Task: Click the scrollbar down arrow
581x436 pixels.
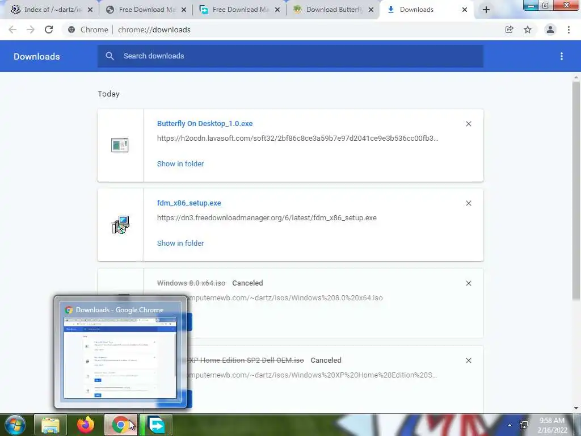Action: pyautogui.click(x=576, y=408)
